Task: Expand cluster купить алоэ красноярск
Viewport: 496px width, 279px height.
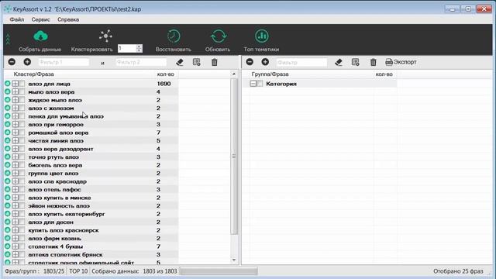Action: point(15,230)
